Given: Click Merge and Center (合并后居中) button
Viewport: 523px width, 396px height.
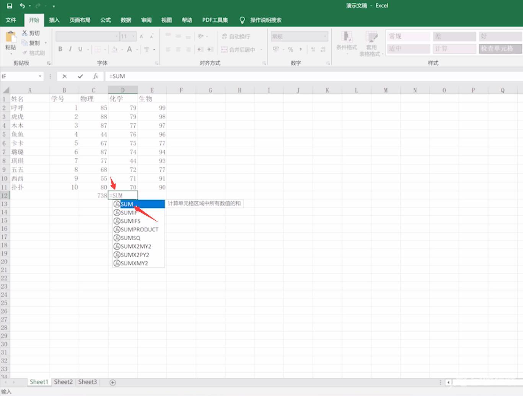Looking at the screenshot, I should click(238, 50).
